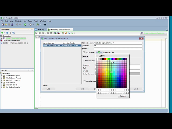172x129 pixels.
Task: Click the Save button in the dialog
Action: [82, 89]
